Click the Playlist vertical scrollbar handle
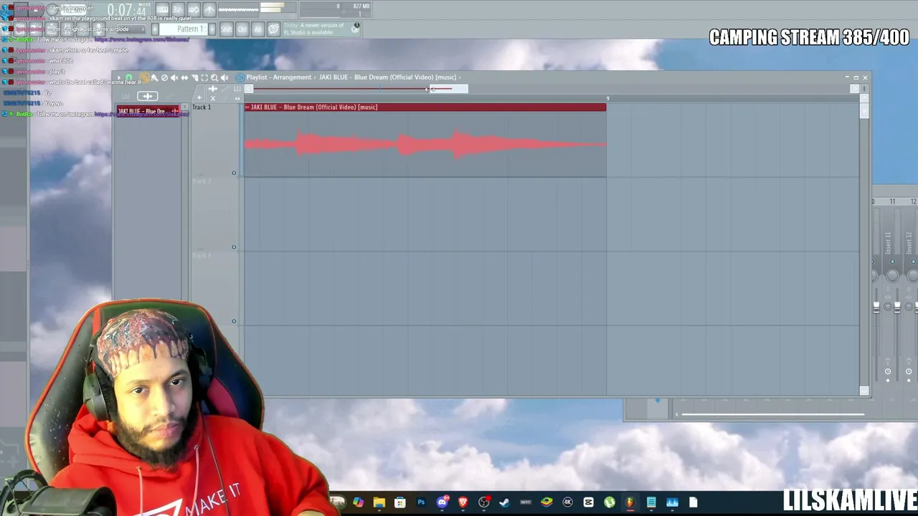The height and width of the screenshot is (516, 918). (864, 110)
